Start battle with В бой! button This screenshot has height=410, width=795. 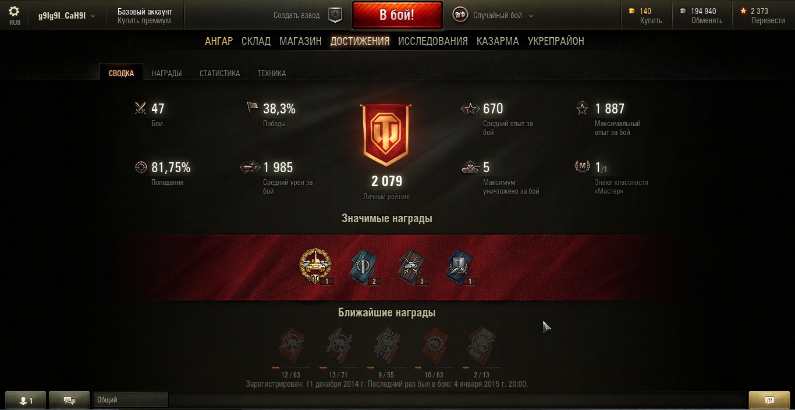point(397,15)
